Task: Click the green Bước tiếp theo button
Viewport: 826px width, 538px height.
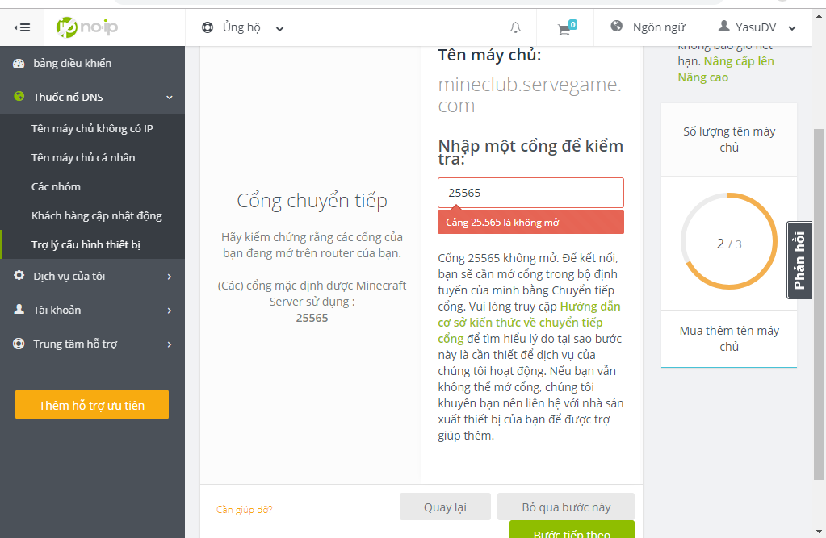Action: coord(572,530)
